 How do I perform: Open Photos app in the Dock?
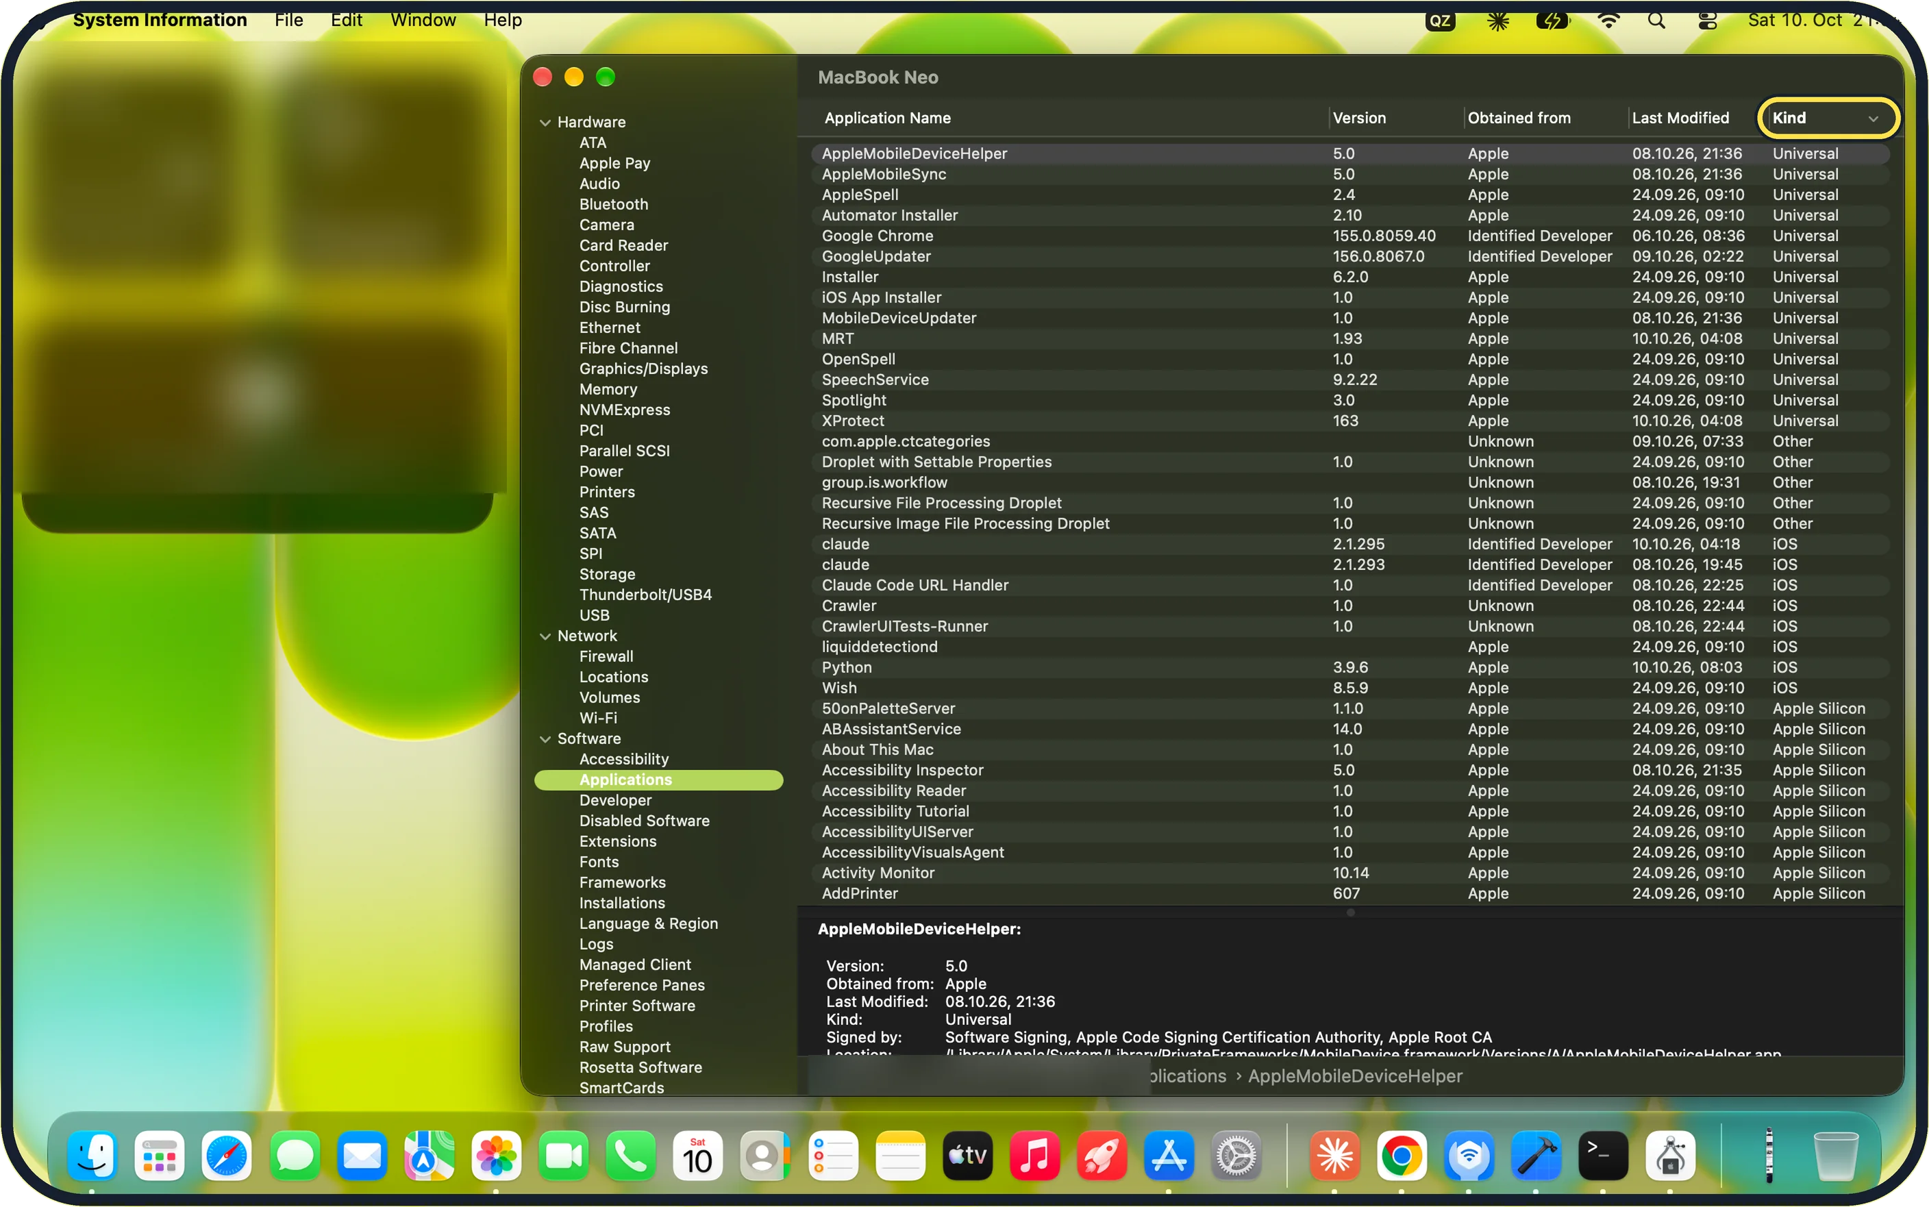tap(497, 1155)
